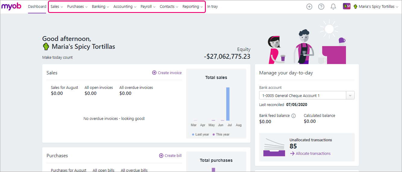Expand the Purchases menu

coord(77,7)
